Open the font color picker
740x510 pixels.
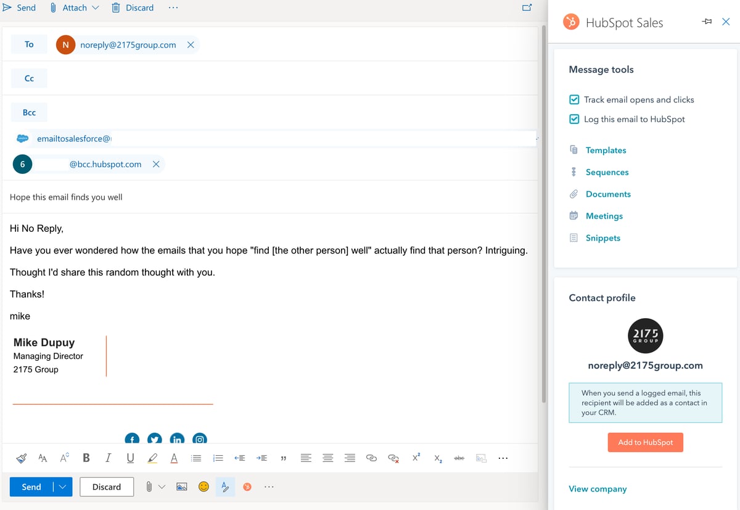pos(174,458)
